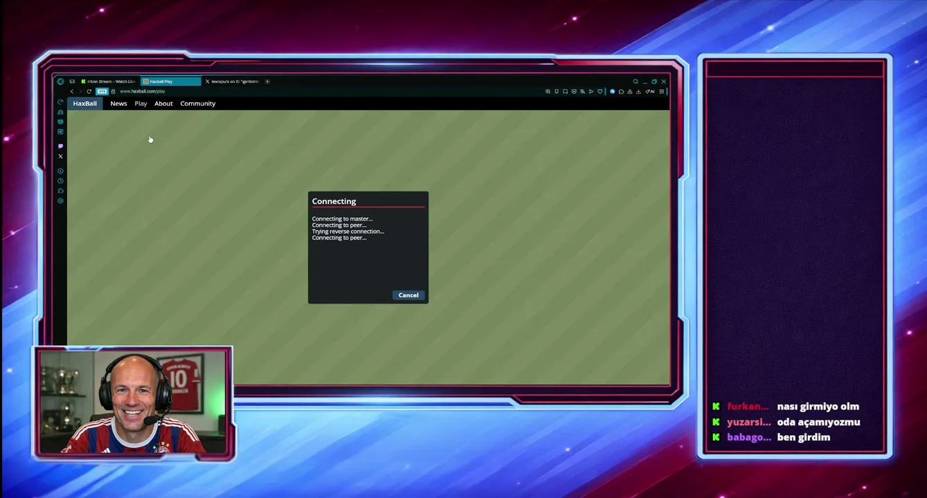Click the 'Trying reverse connection...' status line
927x498 pixels.
click(348, 232)
